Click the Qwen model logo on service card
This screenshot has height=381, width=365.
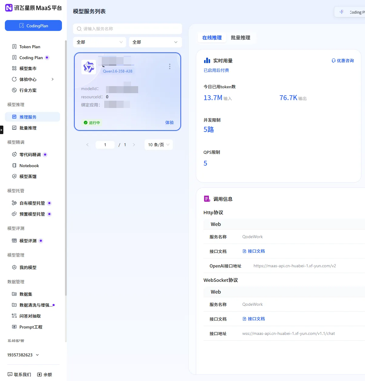(x=89, y=67)
